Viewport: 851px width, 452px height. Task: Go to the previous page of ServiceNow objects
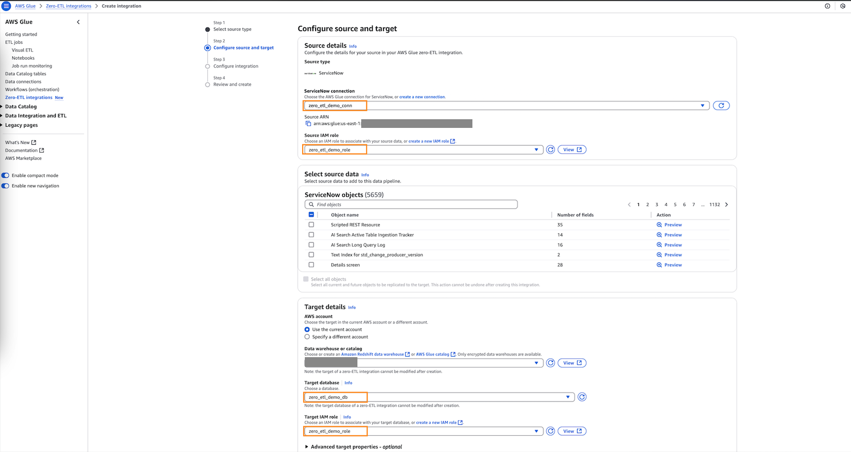pyautogui.click(x=629, y=205)
